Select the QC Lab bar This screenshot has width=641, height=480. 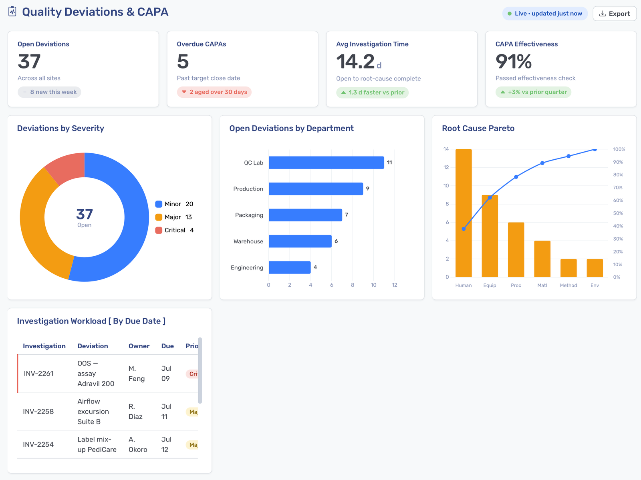[327, 163]
